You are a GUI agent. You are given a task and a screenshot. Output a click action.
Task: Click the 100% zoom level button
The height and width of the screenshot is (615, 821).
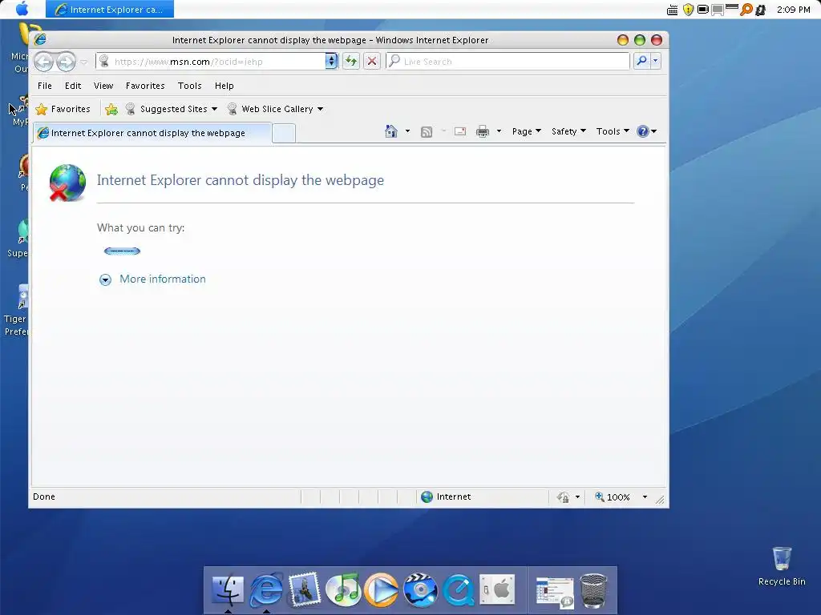(612, 496)
